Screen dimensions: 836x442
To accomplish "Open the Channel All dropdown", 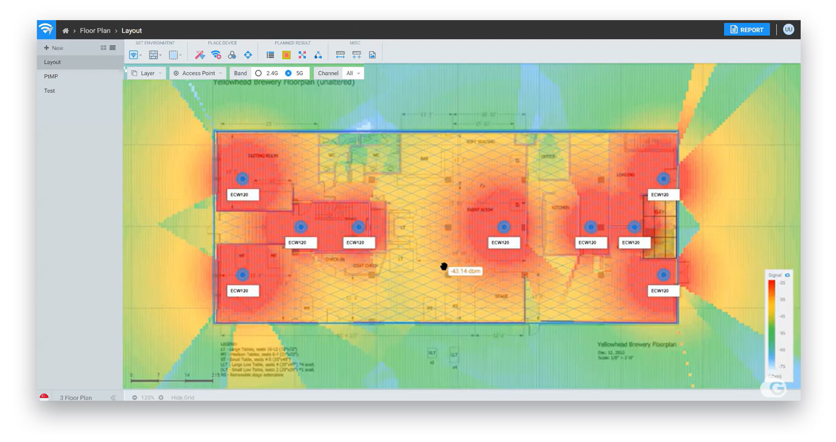I will (353, 73).
